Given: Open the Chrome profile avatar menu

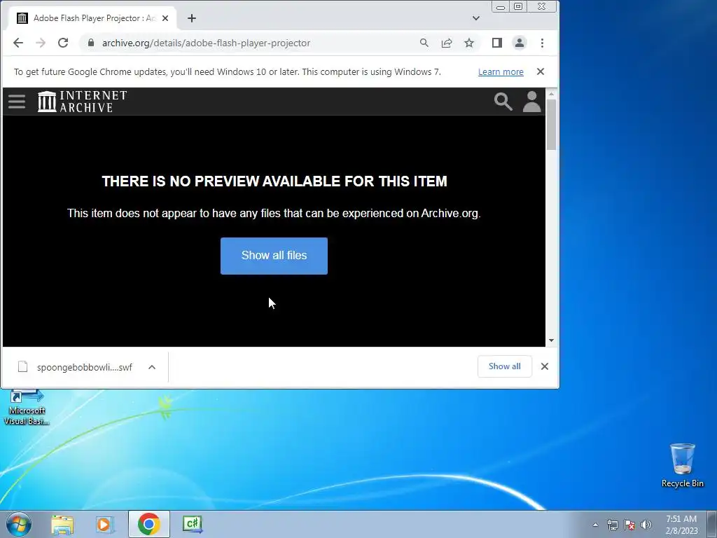Looking at the screenshot, I should pos(520,43).
